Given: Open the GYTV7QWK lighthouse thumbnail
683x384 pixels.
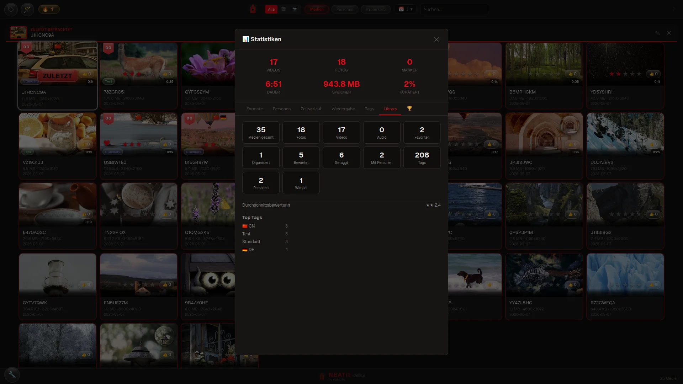Looking at the screenshot, I should pyautogui.click(x=58, y=275).
